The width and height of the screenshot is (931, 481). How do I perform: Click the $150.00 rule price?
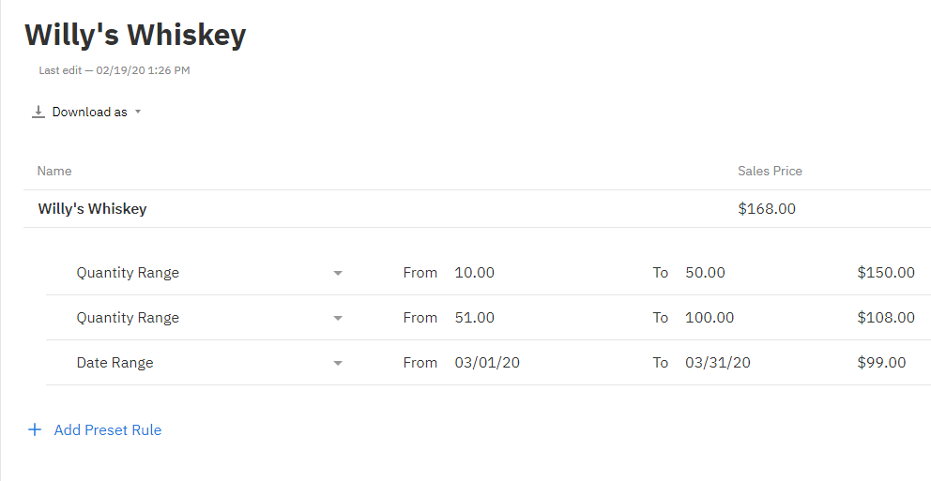tap(886, 273)
